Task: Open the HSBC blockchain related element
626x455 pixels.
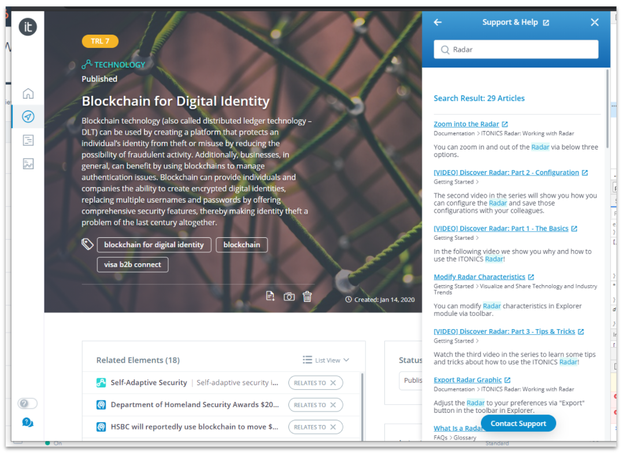Action: pos(194,427)
